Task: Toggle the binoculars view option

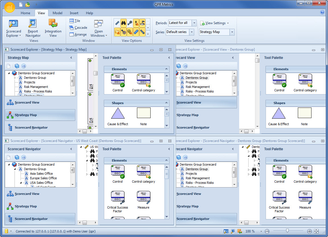Action: (x=123, y=23)
